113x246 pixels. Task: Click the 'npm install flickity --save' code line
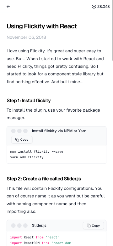(36, 152)
